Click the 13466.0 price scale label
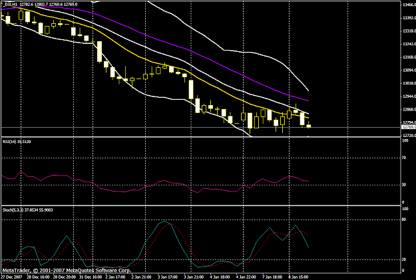Image resolution: width=416 pixels, height=280 pixels. click(409, 5)
